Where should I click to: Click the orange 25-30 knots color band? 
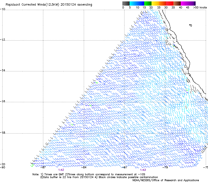[162, 3]
